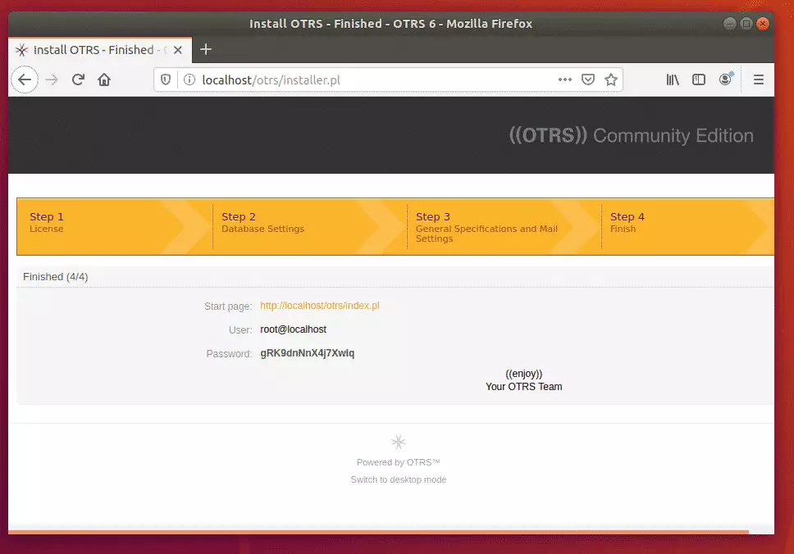This screenshot has width=794, height=554.
Task: Click the Start page label
Action: tap(228, 306)
